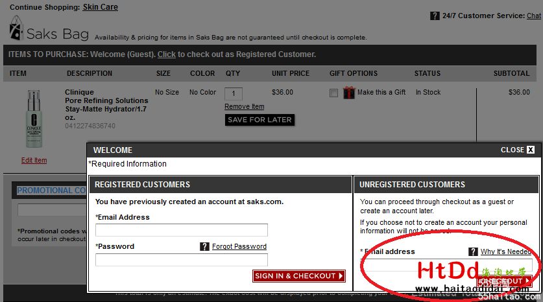The height and width of the screenshot is (302, 543).
Task: Click the Saks Bag shopping bag logo
Action: 16,28
